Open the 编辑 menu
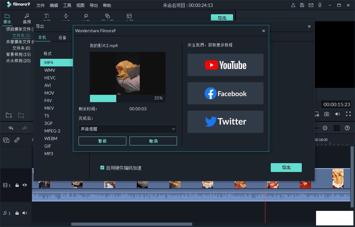The image size is (355, 227). (54, 5)
